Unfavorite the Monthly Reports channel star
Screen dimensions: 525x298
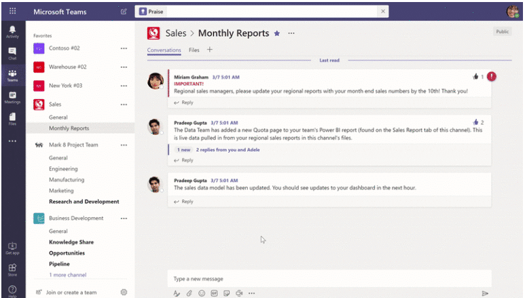[277, 33]
